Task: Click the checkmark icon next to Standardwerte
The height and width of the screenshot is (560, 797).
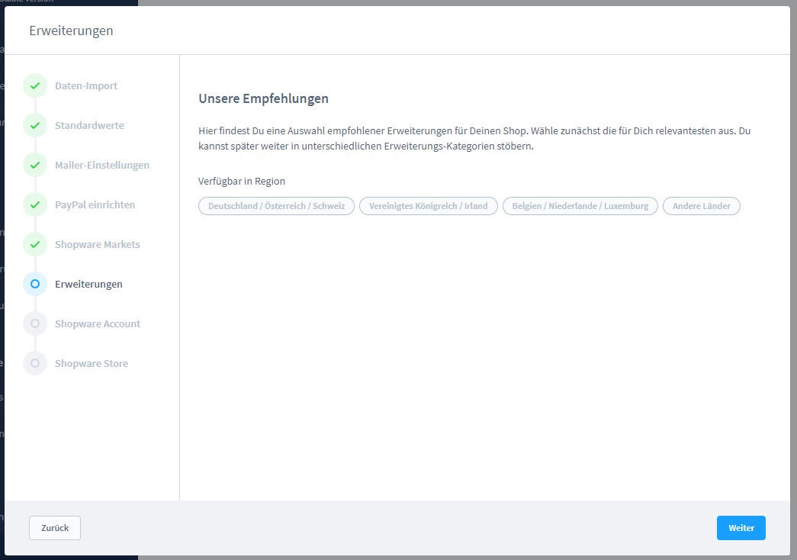Action: tap(35, 126)
